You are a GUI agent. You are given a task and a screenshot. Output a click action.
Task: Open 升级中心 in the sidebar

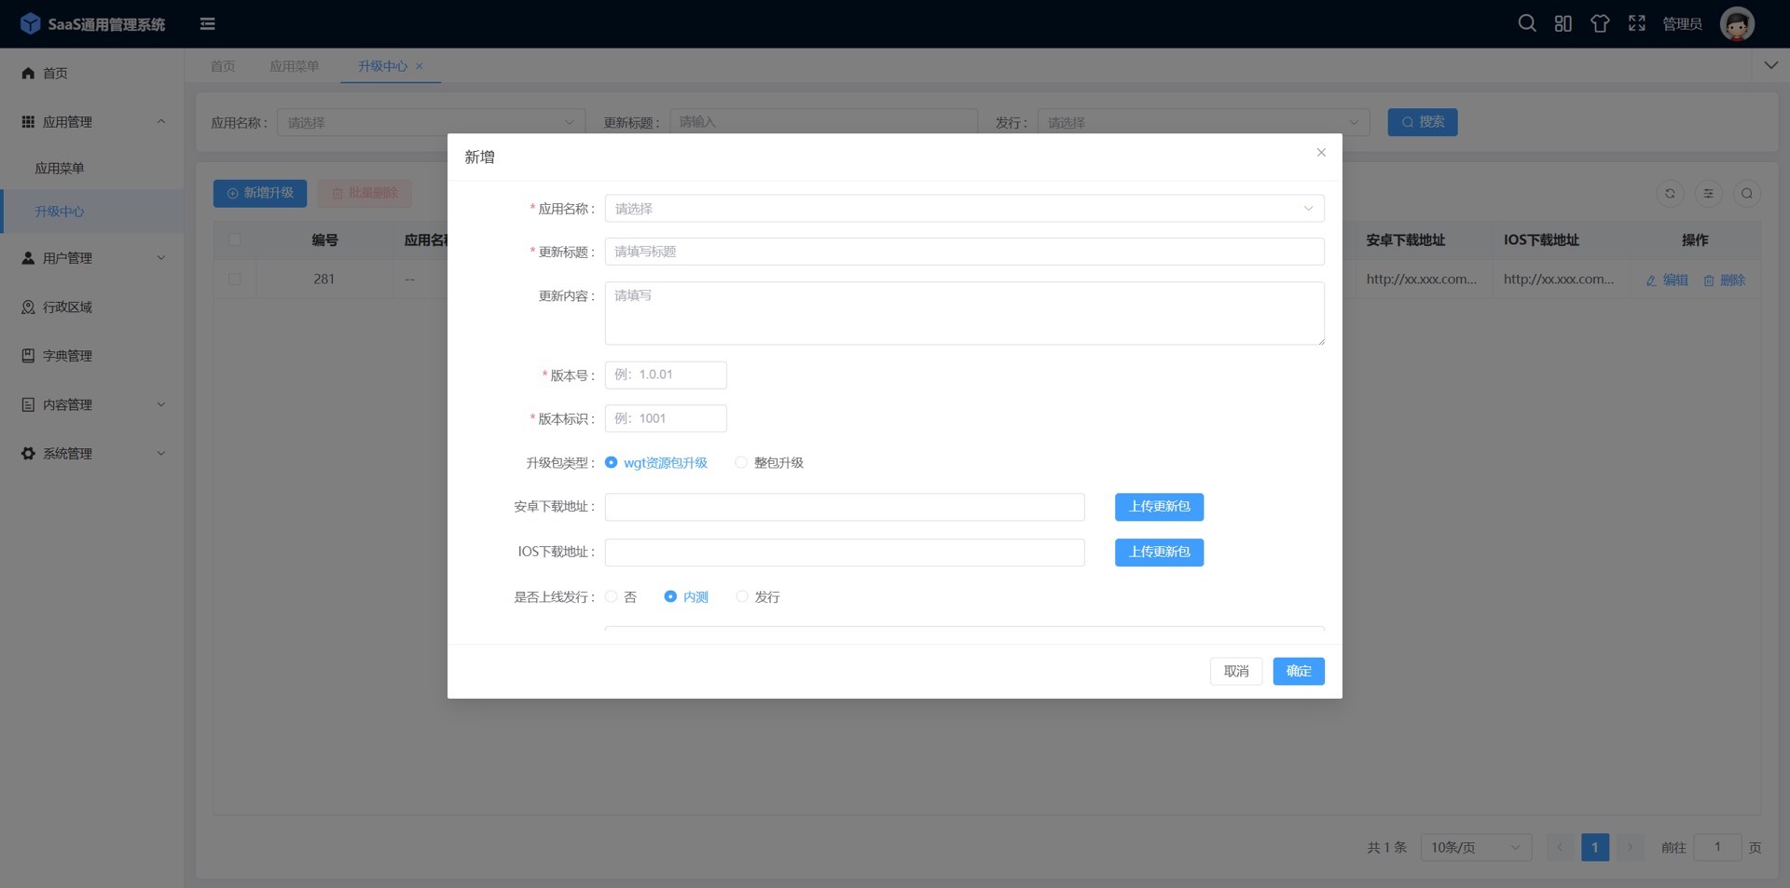[x=92, y=212]
